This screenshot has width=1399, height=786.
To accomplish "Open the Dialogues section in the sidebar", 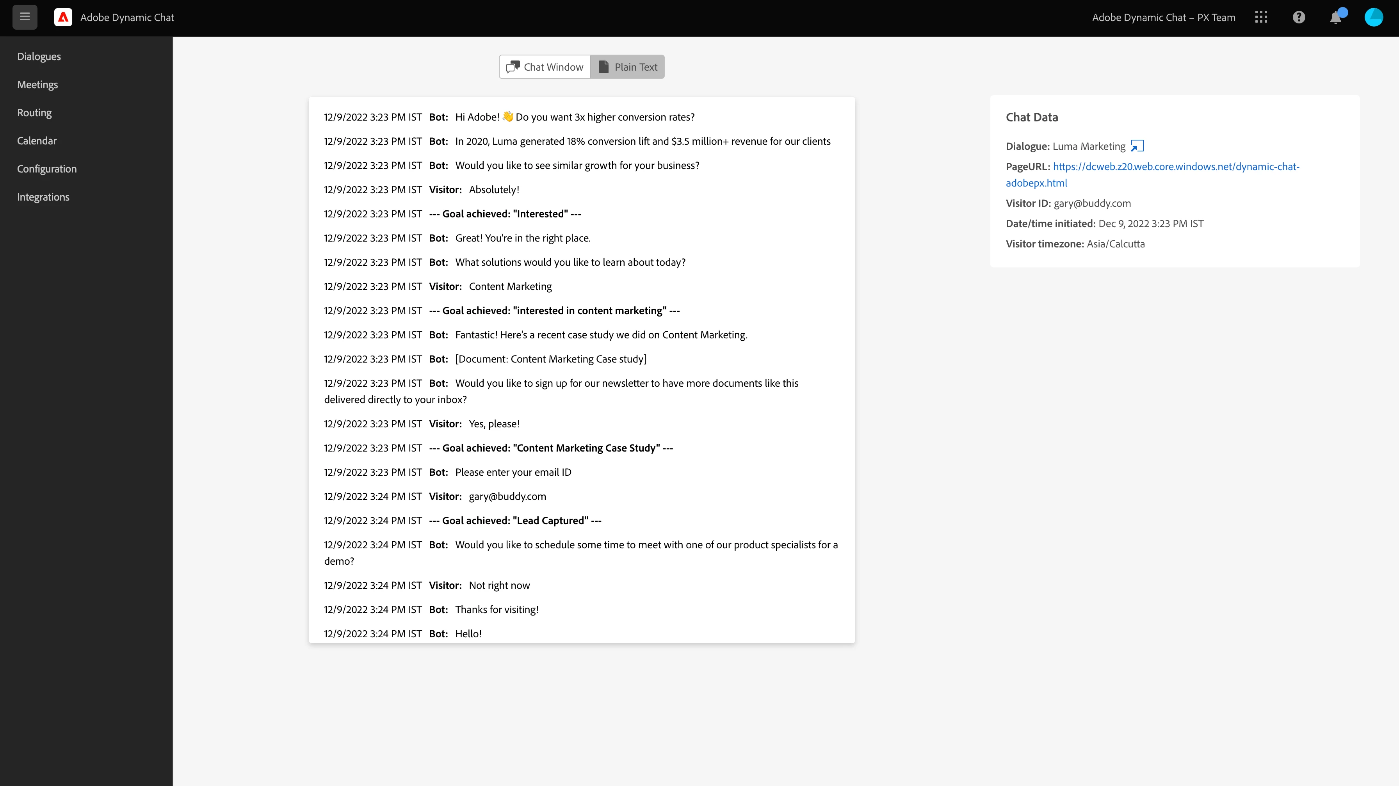I will point(39,57).
